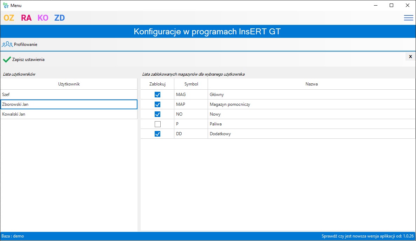The height and width of the screenshot is (241, 416).
Task: Click the Dodatkowy name cell
Action: 312,134
